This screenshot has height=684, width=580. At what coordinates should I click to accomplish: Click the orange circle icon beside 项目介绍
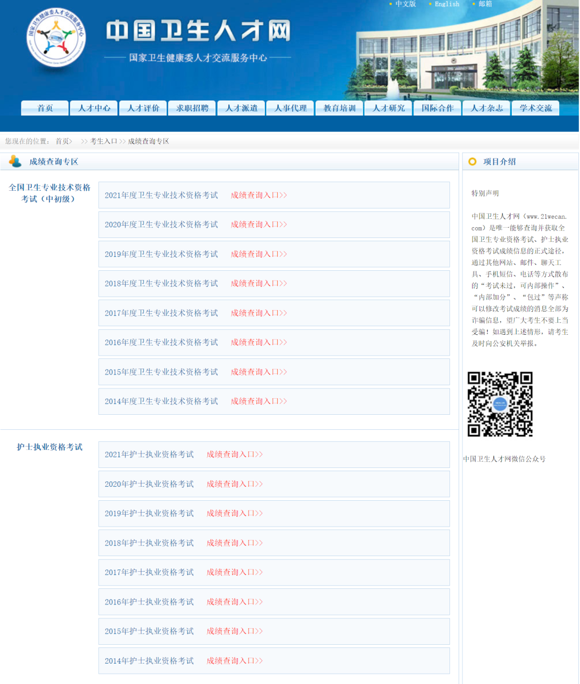(x=472, y=161)
